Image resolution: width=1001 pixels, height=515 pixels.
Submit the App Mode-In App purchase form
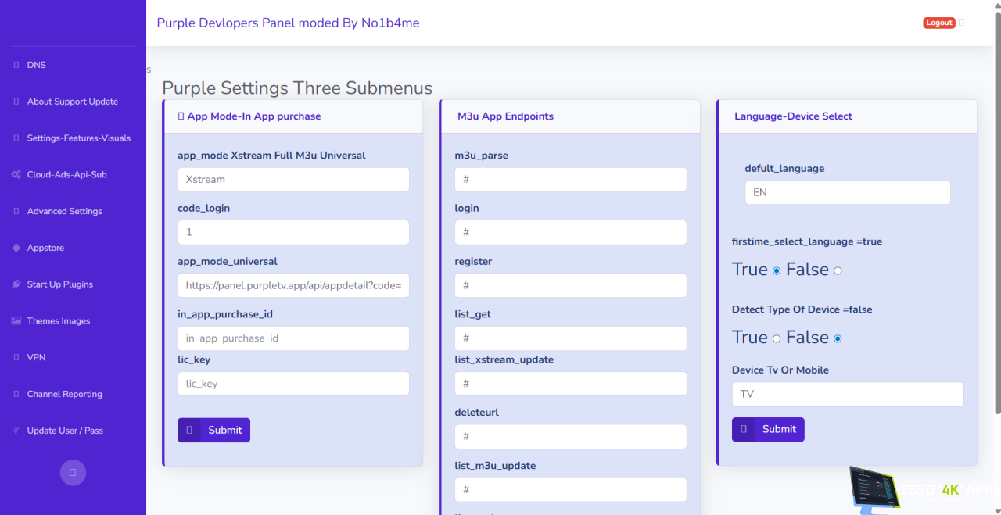pyautogui.click(x=213, y=430)
